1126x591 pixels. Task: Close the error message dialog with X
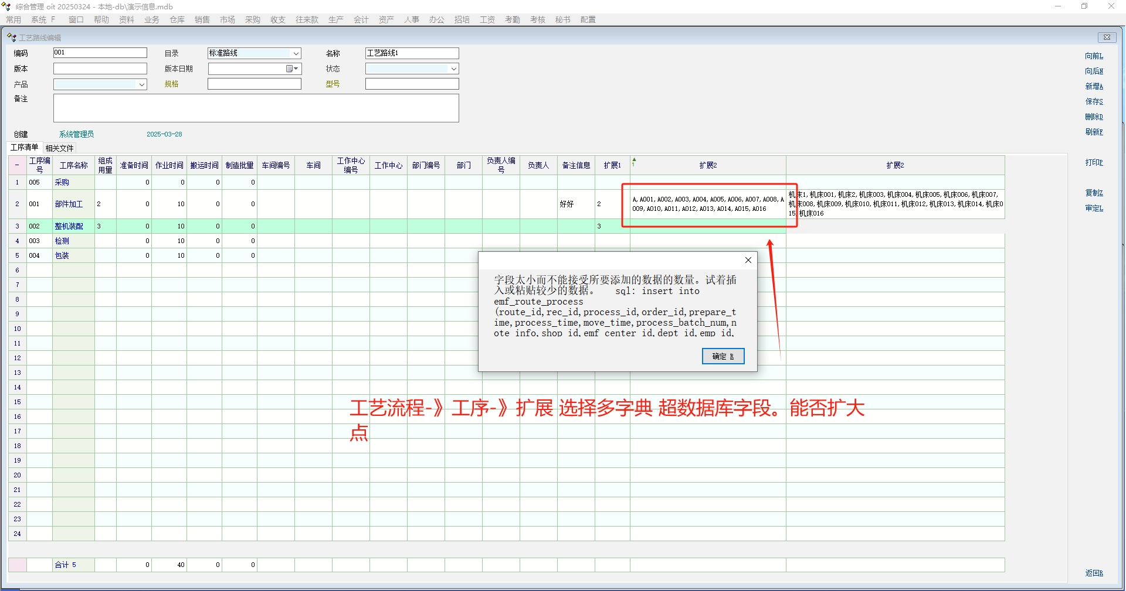point(748,260)
